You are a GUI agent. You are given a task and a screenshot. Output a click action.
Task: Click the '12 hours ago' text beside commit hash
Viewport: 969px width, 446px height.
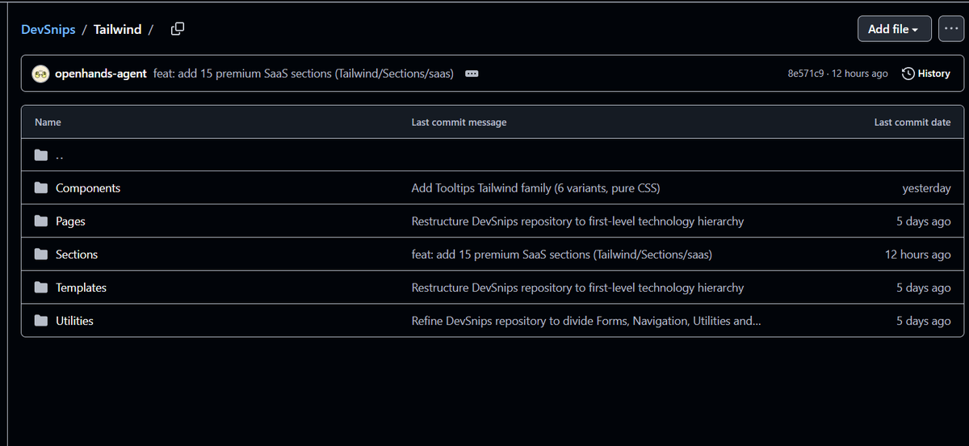(860, 74)
